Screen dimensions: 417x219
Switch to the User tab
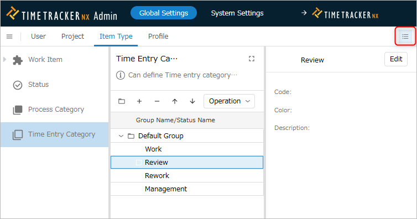pos(38,36)
